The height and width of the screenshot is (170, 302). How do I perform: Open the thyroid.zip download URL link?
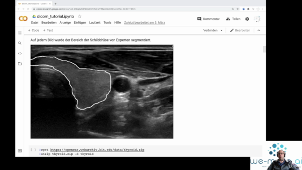[x=97, y=150]
